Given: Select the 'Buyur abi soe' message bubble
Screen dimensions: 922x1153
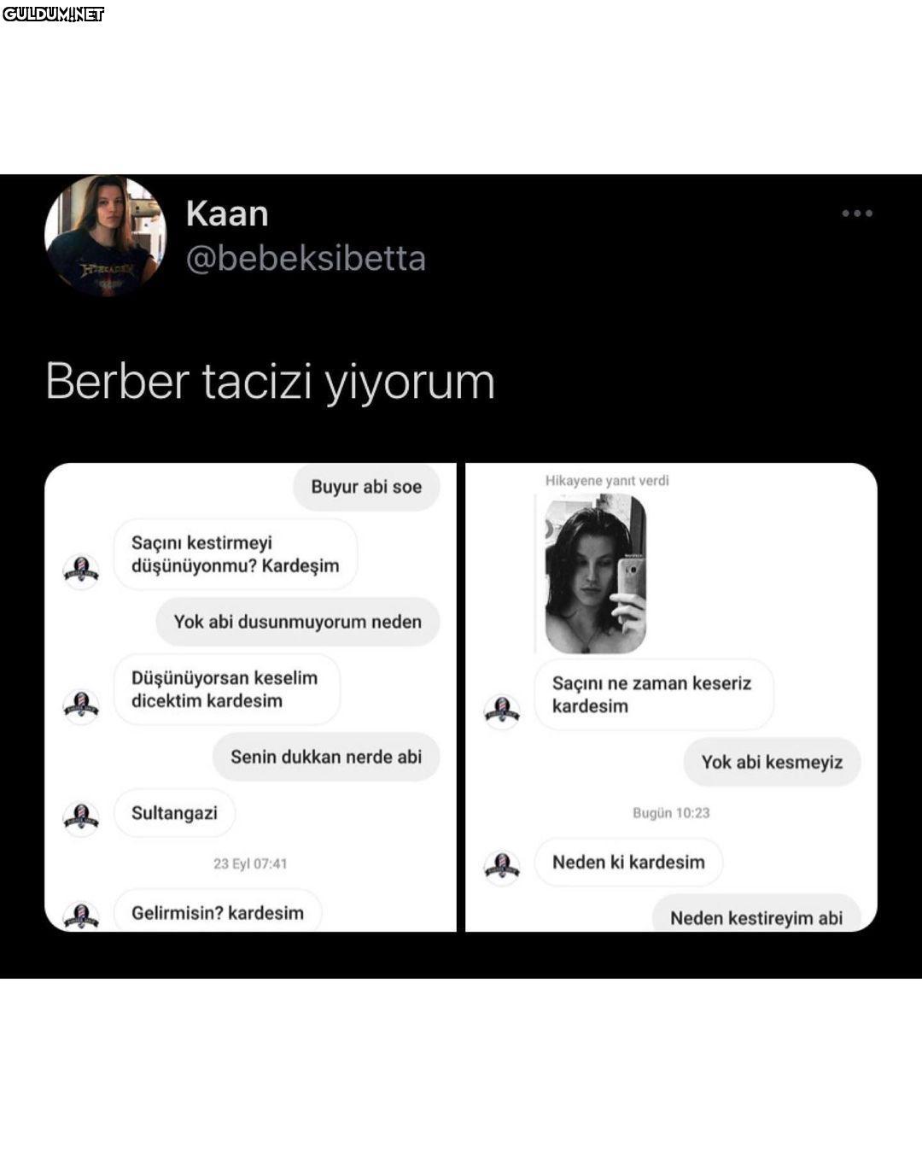Looking at the screenshot, I should tap(366, 487).
